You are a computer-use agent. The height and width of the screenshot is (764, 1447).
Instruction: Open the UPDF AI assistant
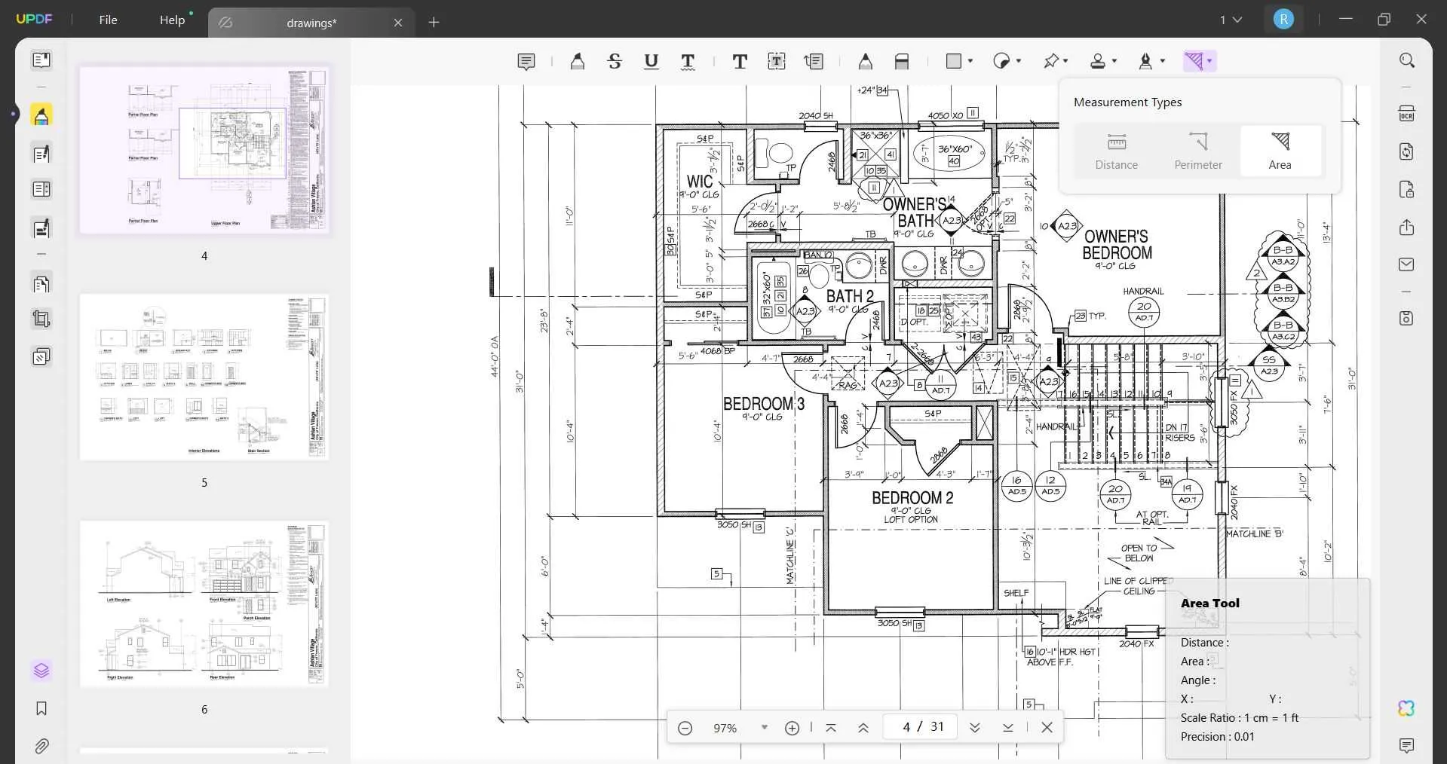(1406, 708)
